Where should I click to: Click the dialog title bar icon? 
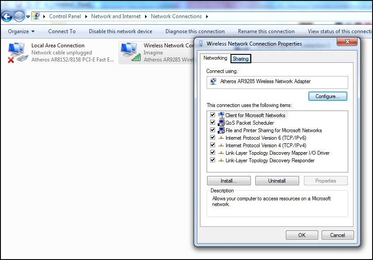pyautogui.click(x=201, y=43)
